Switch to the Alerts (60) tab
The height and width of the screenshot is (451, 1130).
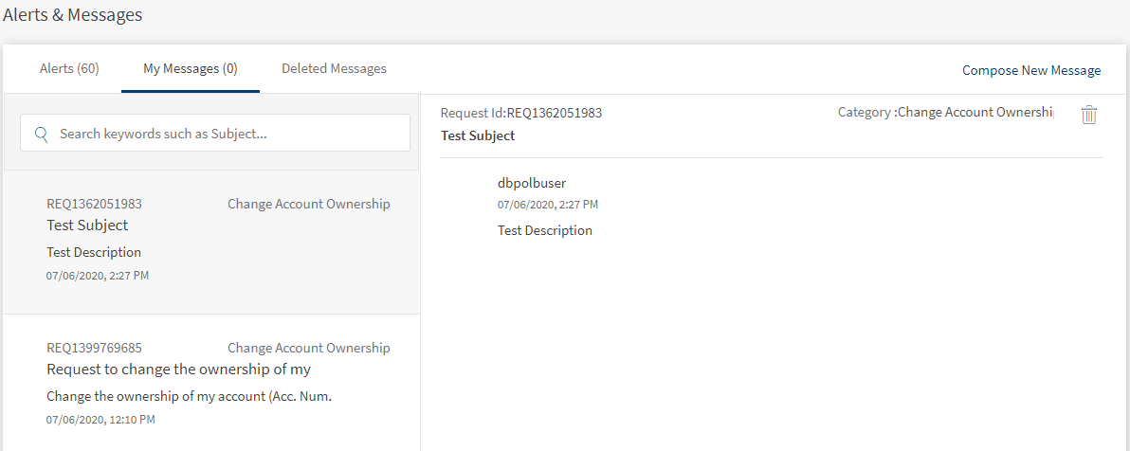pos(69,69)
